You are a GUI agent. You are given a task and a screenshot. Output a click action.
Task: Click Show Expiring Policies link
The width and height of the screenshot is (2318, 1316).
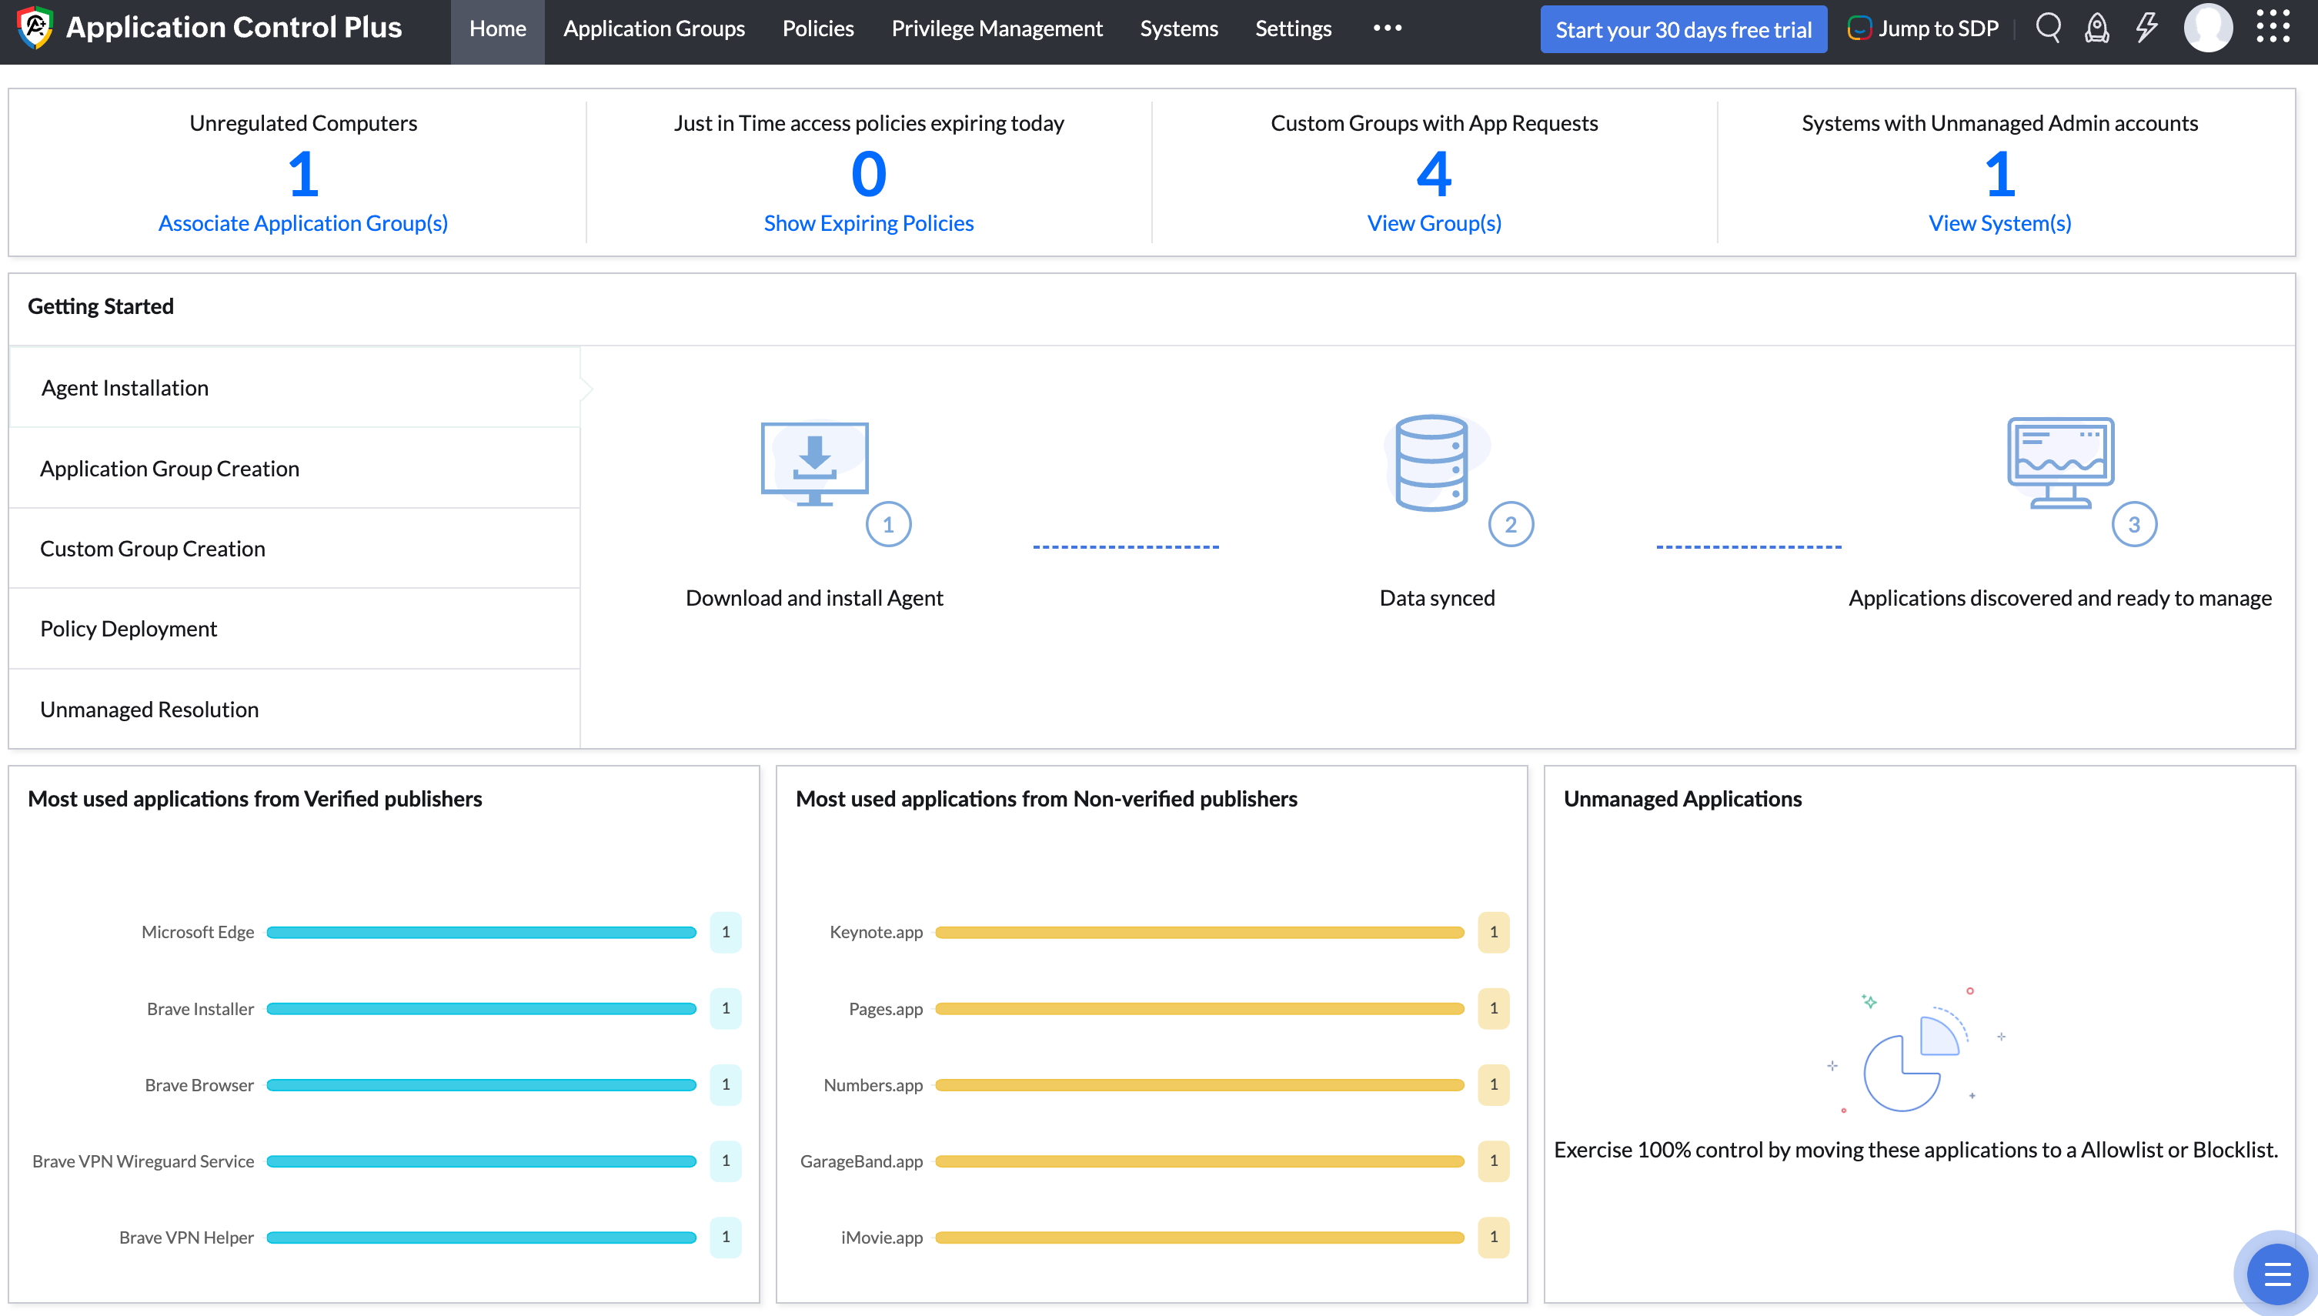click(x=868, y=223)
